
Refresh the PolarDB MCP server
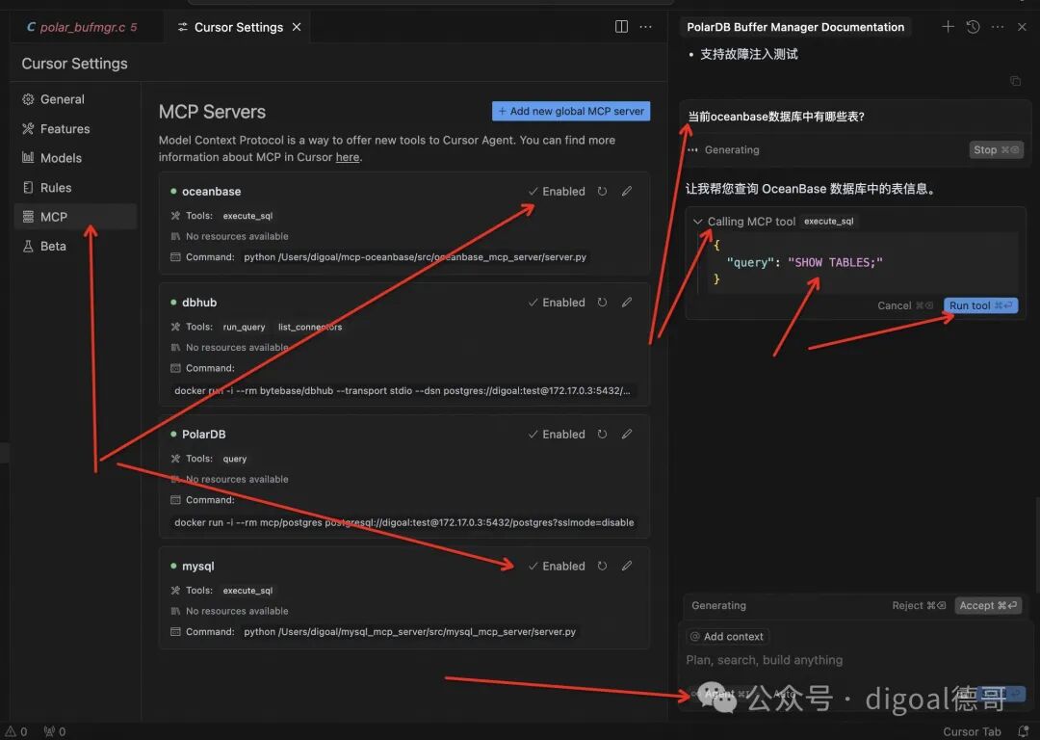pos(602,434)
